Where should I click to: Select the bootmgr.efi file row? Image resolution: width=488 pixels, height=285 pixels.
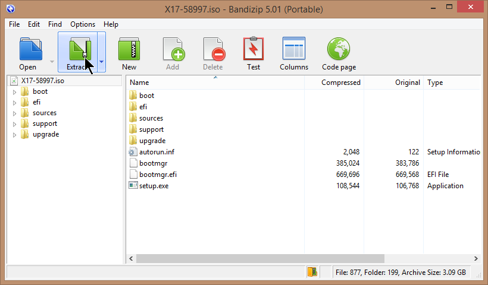point(158,175)
